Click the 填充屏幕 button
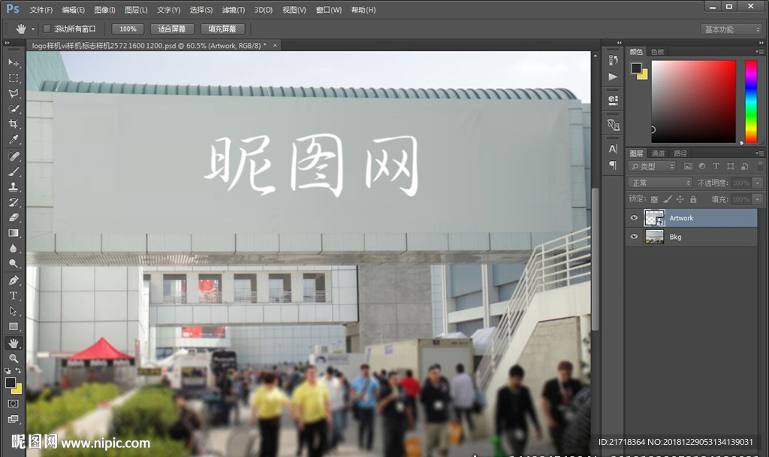The height and width of the screenshot is (457, 769). pos(222,29)
